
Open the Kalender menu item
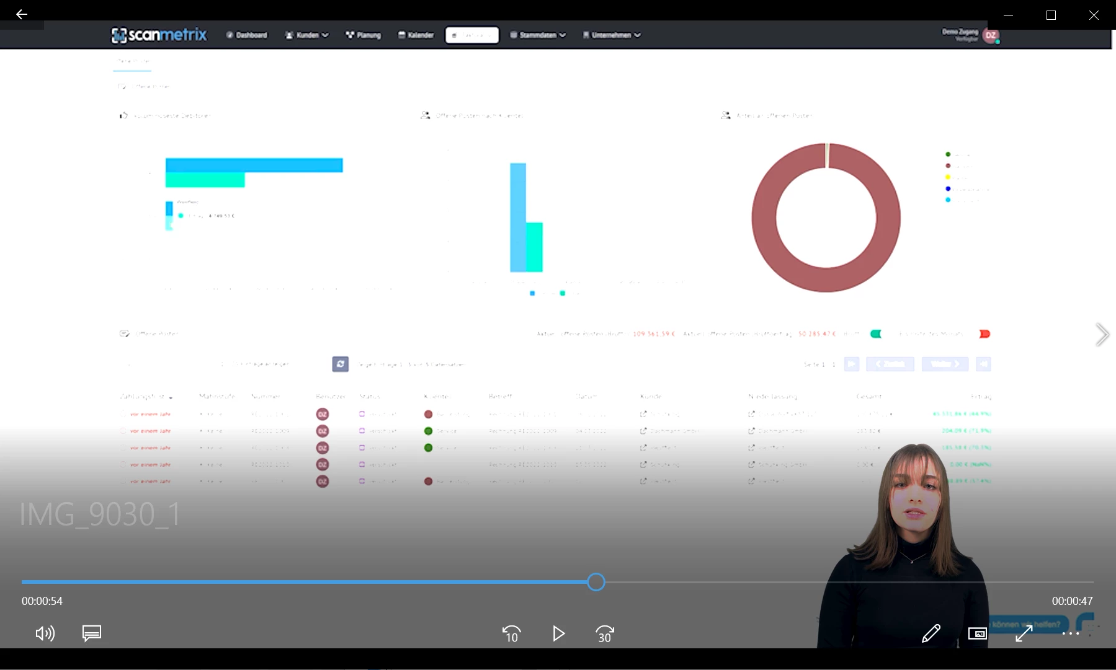pos(416,35)
